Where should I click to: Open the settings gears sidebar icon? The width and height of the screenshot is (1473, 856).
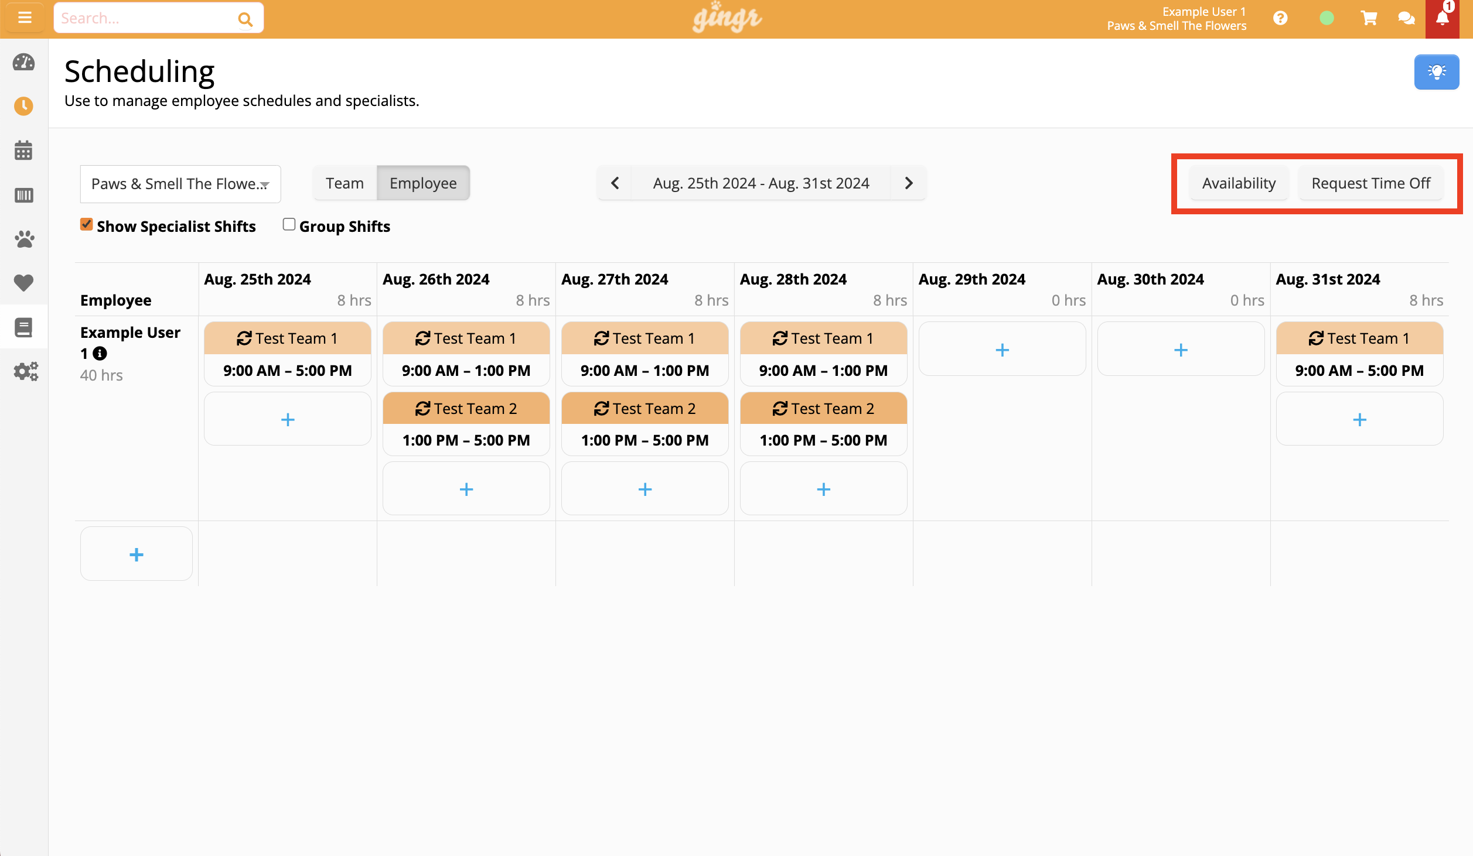point(26,371)
